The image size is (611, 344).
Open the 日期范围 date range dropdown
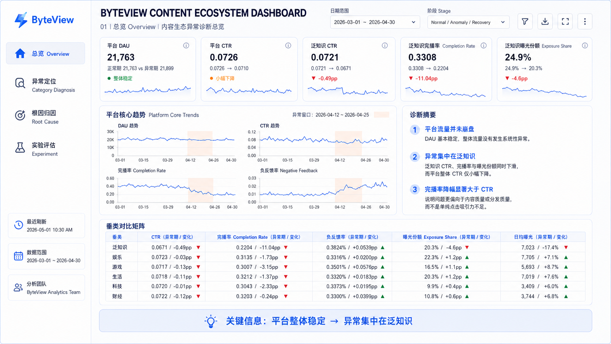click(x=375, y=22)
